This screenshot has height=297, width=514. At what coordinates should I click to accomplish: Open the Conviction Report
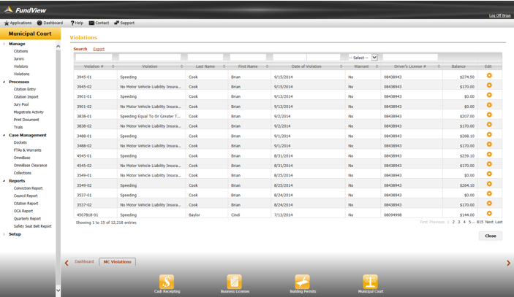tap(29, 188)
